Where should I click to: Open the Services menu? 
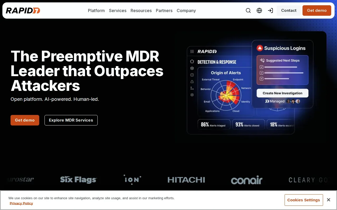click(x=118, y=10)
